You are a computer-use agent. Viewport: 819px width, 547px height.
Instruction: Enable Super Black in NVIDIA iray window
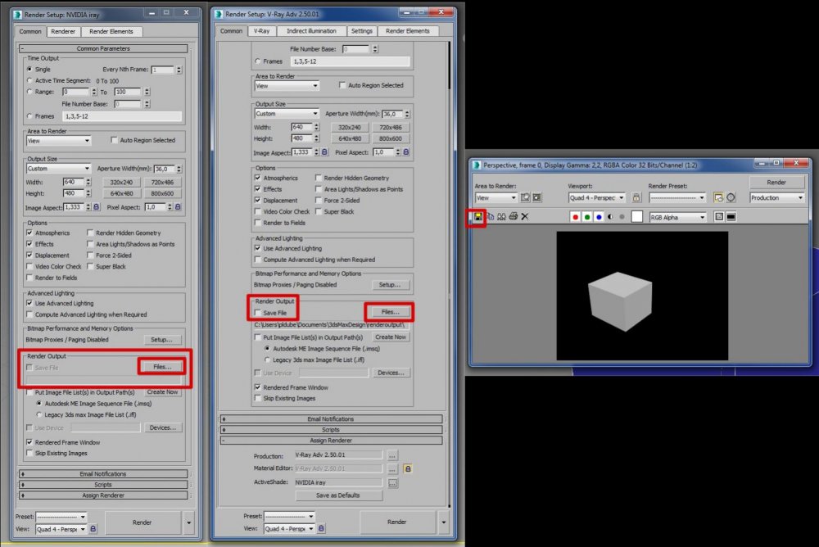pyautogui.click(x=90, y=266)
